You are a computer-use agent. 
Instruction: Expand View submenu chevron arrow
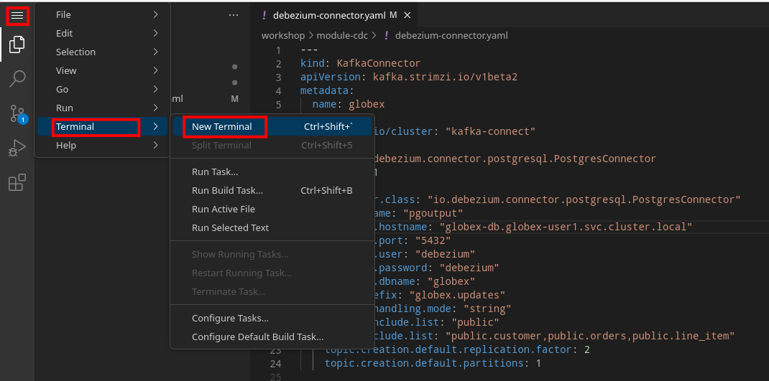155,70
